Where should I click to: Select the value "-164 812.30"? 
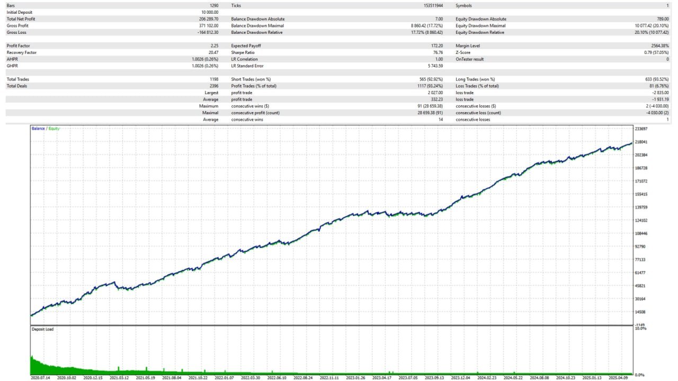coord(207,33)
